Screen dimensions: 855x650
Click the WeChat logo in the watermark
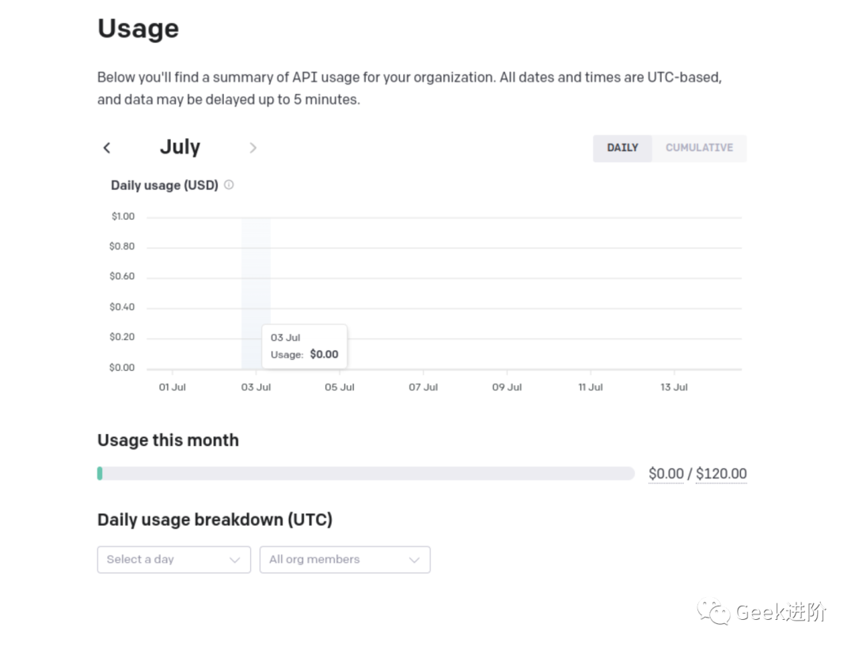[714, 612]
